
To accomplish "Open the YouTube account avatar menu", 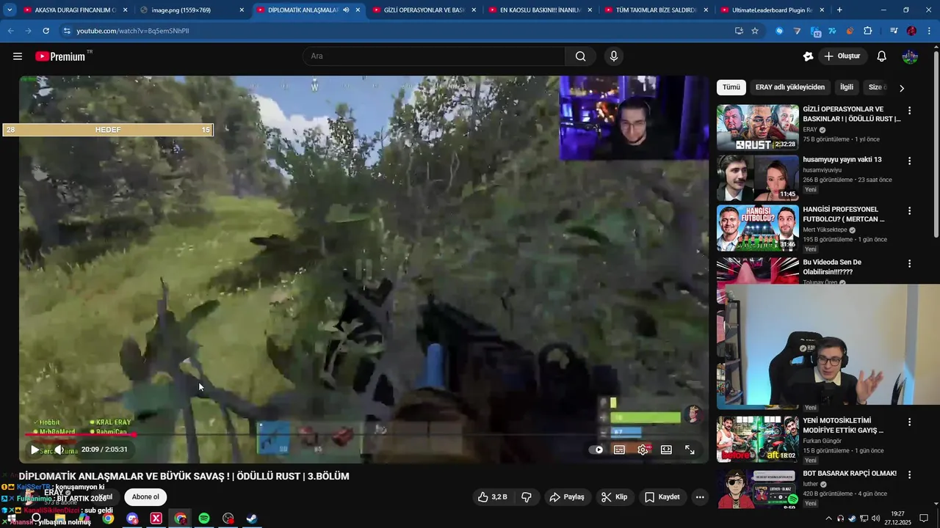I will click(x=910, y=56).
